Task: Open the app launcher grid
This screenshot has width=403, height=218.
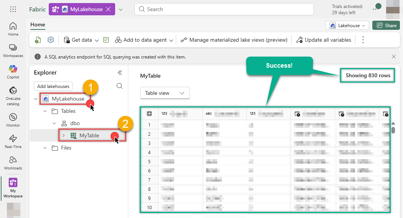Action: [x=13, y=9]
